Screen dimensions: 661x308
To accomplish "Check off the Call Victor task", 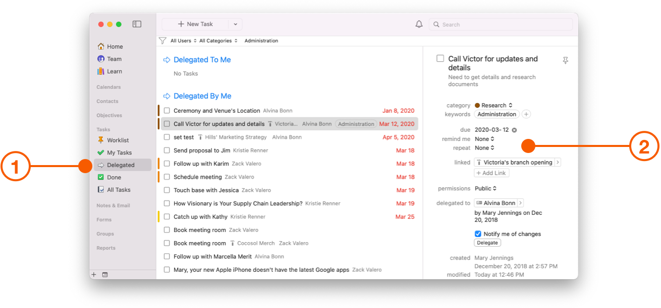I will [167, 123].
